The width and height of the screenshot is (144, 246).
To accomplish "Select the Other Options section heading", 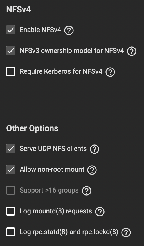I will [32, 128].
